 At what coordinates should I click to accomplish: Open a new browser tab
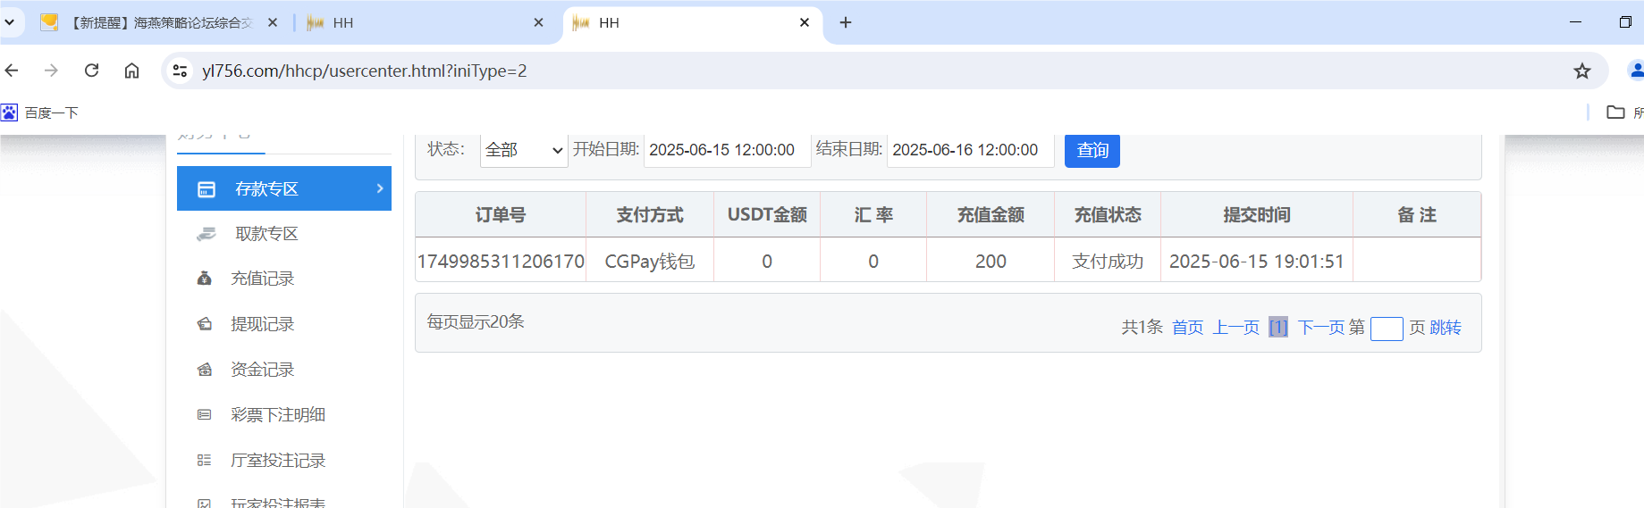tap(846, 22)
